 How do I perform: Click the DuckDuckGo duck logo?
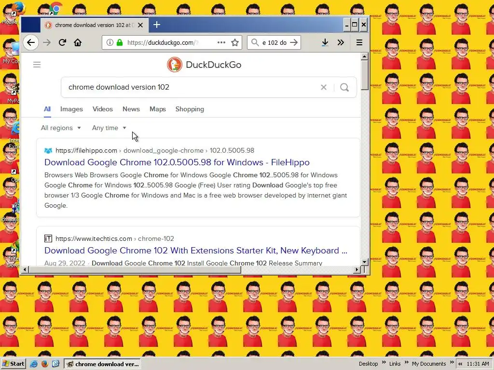tap(175, 65)
